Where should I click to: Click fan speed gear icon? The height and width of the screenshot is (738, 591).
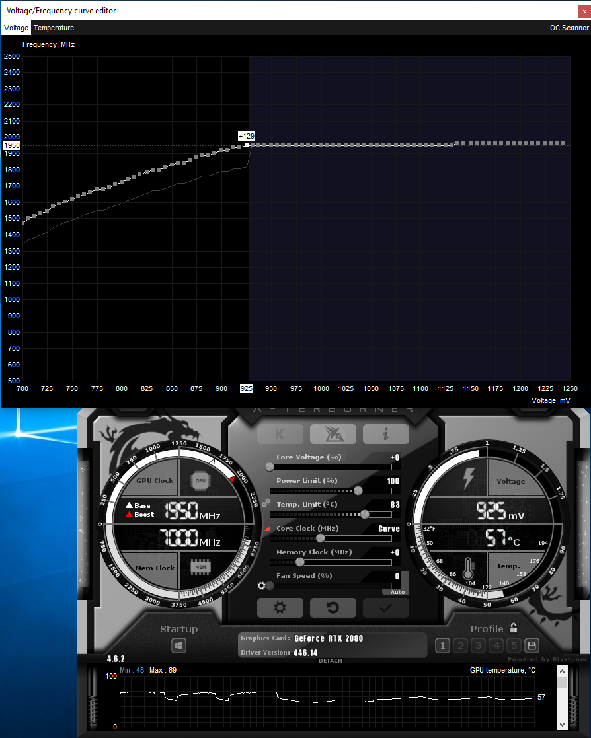point(261,585)
